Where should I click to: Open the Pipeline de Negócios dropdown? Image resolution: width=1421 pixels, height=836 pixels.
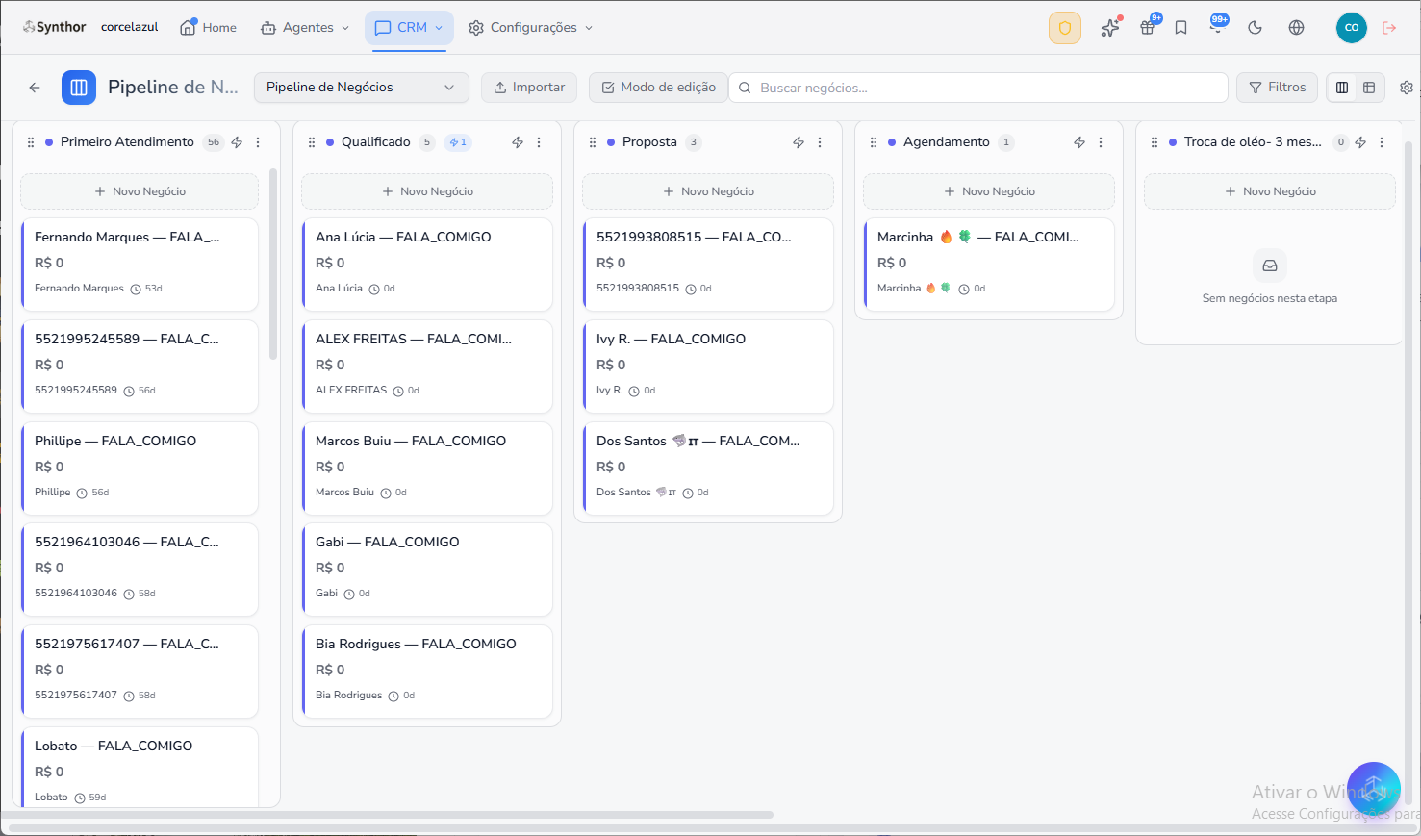click(361, 88)
